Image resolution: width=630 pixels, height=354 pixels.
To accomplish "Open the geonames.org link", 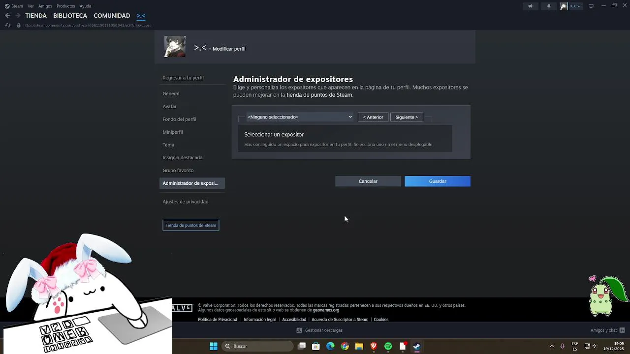I will click(x=326, y=310).
